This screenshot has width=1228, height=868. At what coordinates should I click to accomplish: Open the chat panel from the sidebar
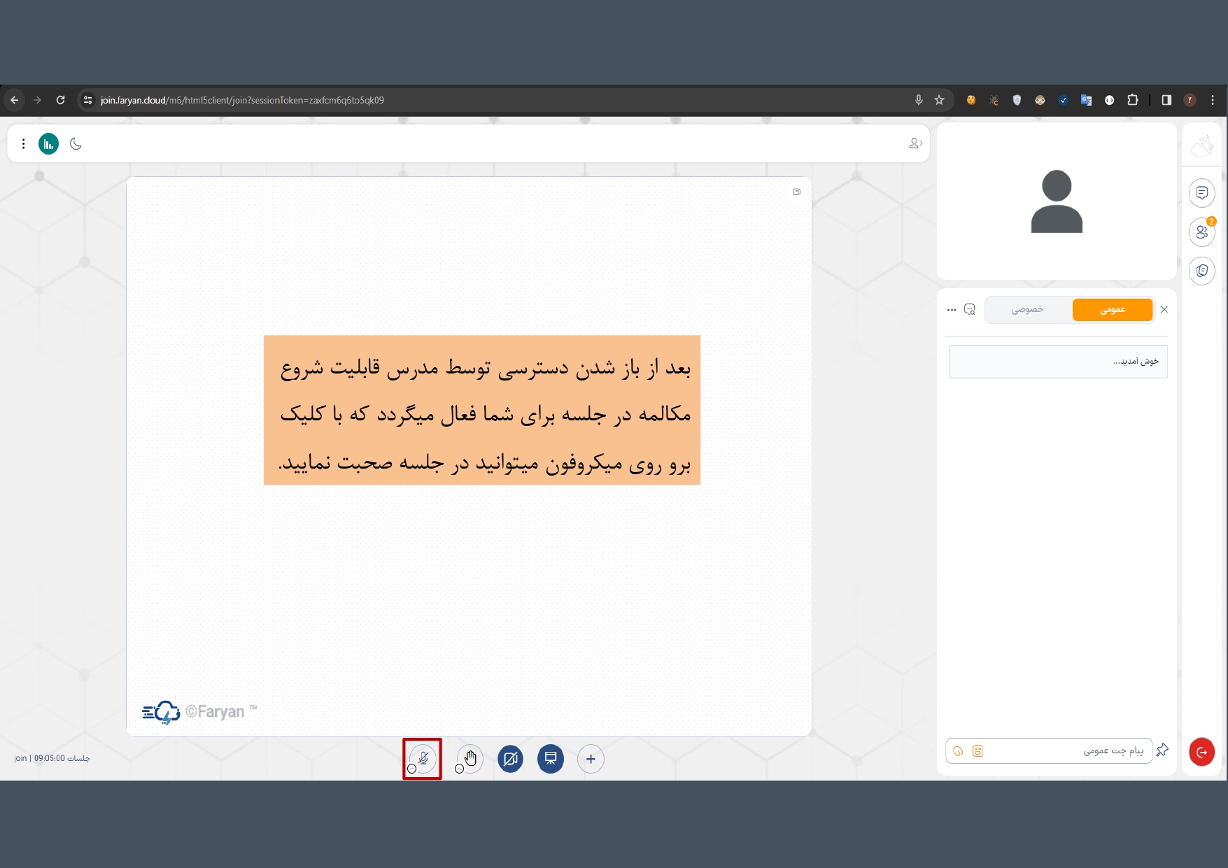[x=1201, y=193]
